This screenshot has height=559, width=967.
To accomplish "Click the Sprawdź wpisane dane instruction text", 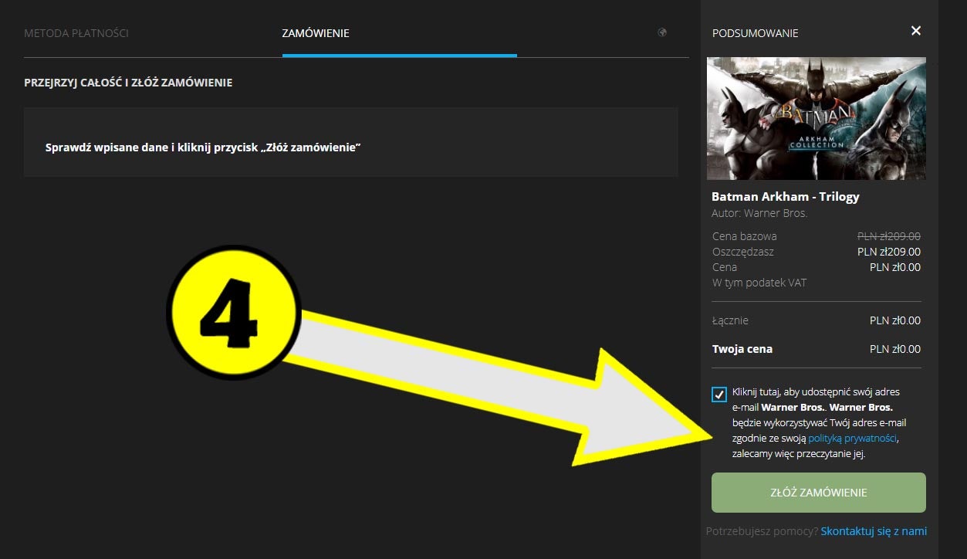I will click(x=204, y=147).
